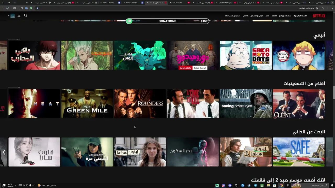The height and width of the screenshot is (188, 335).
Task: Open the tray volume speaker icon
Action: pos(24,185)
